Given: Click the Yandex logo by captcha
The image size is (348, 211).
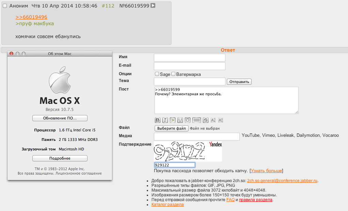Looking at the screenshot, I should tap(216, 144).
